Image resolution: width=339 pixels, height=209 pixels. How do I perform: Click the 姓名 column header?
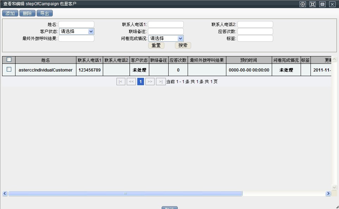coord(45,60)
